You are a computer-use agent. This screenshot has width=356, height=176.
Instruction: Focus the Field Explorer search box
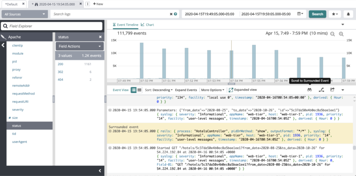click(x=52, y=26)
